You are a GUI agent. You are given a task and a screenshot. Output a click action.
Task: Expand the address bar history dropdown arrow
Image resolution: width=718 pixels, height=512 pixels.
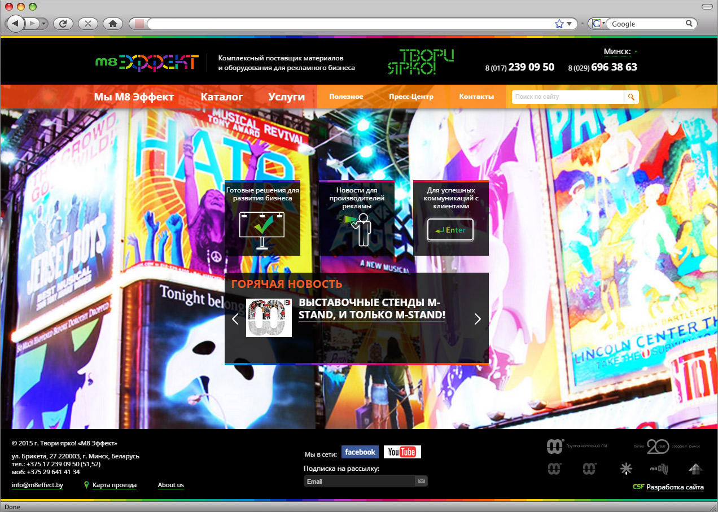[x=569, y=24]
